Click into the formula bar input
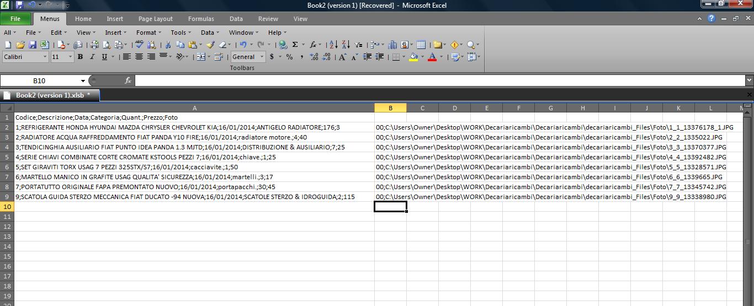Image resolution: width=754 pixels, height=306 pixels. [x=439, y=80]
